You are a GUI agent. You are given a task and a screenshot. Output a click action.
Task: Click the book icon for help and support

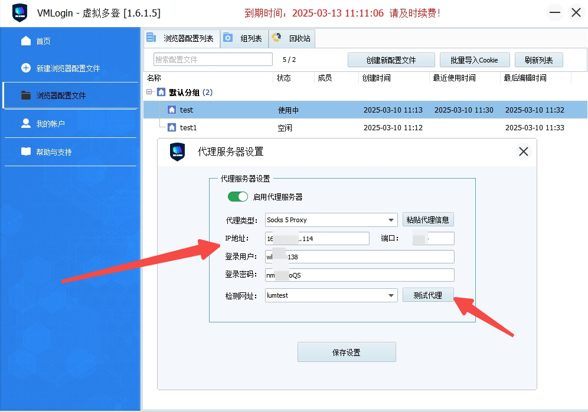pos(26,151)
